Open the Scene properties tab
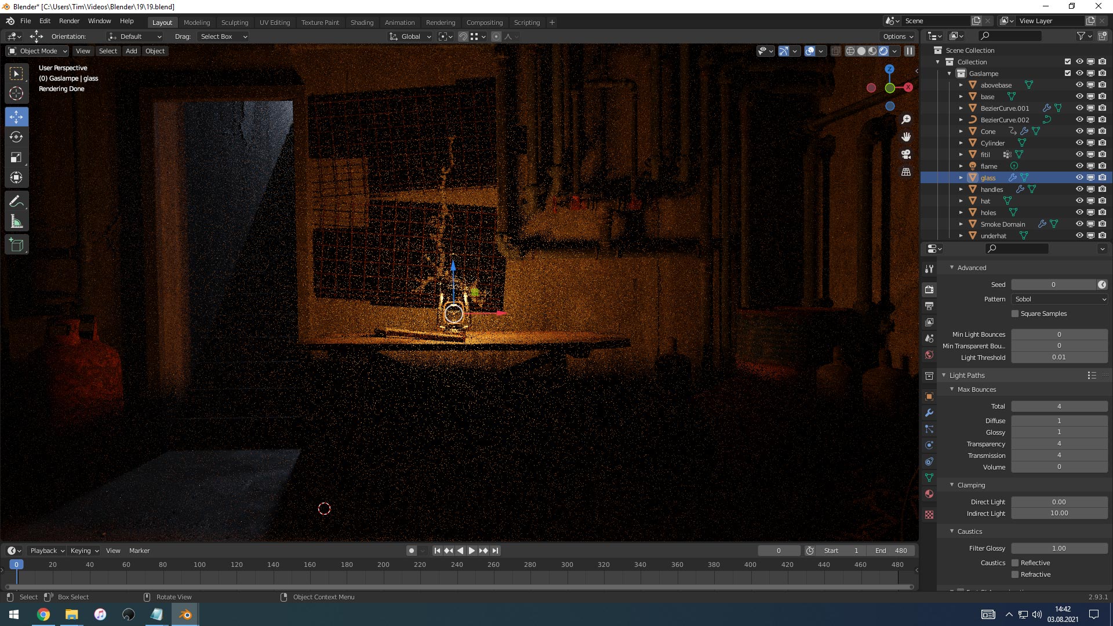 929,338
